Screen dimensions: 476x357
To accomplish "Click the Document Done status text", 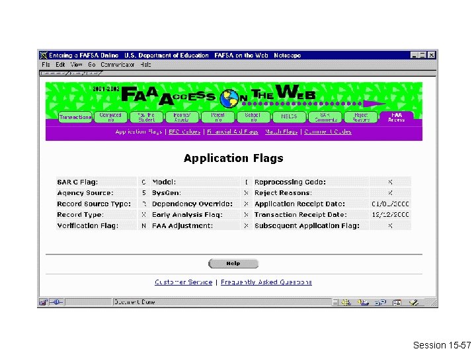I will point(134,302).
